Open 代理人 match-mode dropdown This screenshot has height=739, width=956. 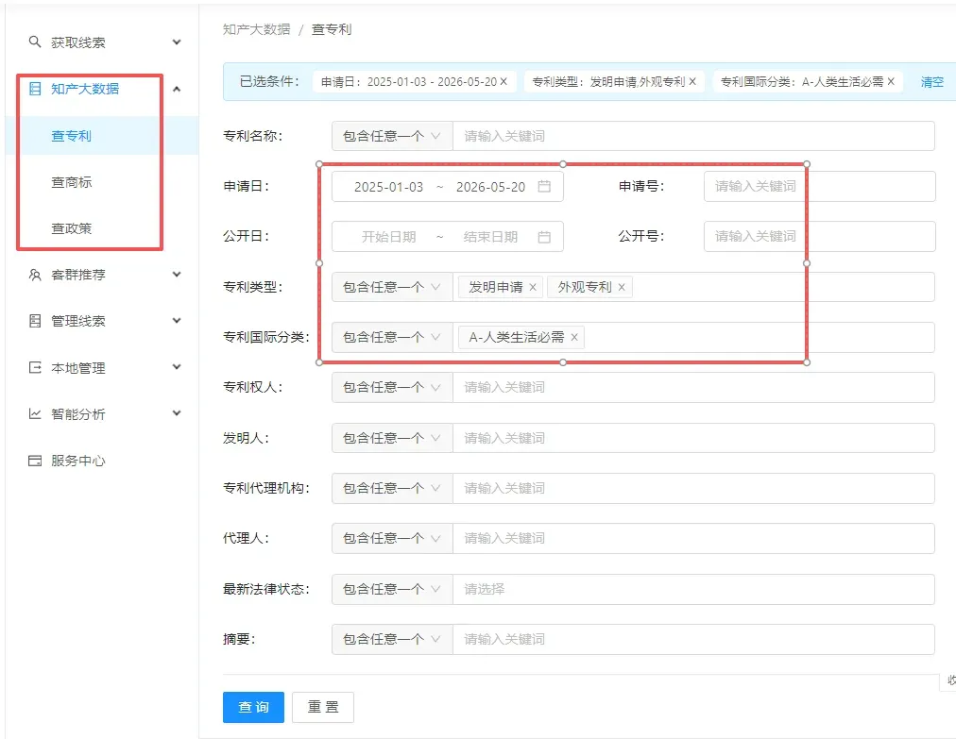click(x=392, y=539)
